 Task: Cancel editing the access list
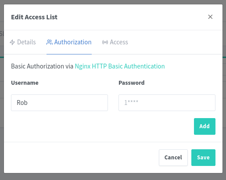[173, 158]
